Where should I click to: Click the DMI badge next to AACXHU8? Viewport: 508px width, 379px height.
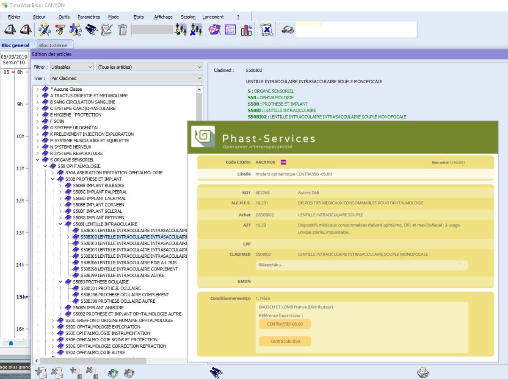(284, 162)
